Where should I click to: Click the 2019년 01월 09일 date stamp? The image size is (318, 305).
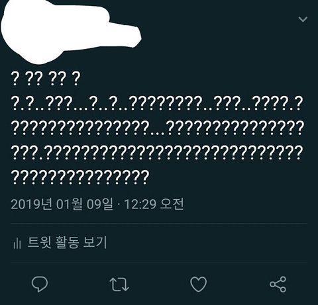pyautogui.click(x=62, y=204)
